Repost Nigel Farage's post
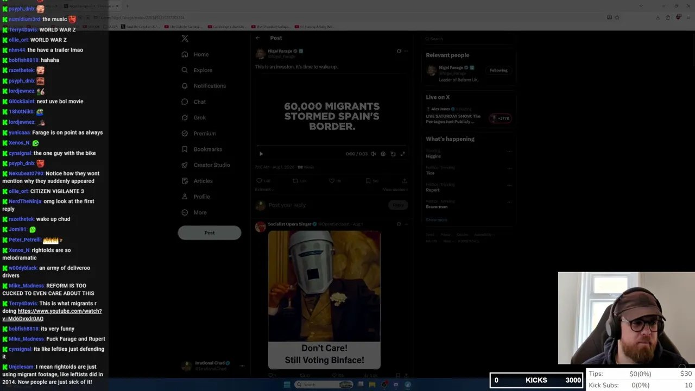Image resolution: width=695 pixels, height=391 pixels. click(x=295, y=181)
